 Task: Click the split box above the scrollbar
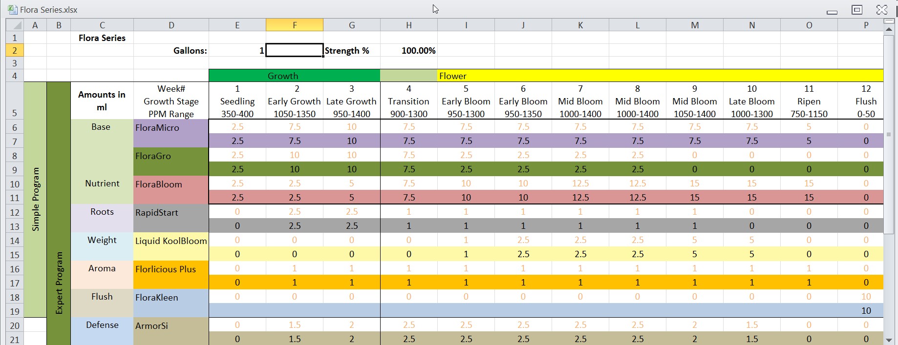[889, 21]
